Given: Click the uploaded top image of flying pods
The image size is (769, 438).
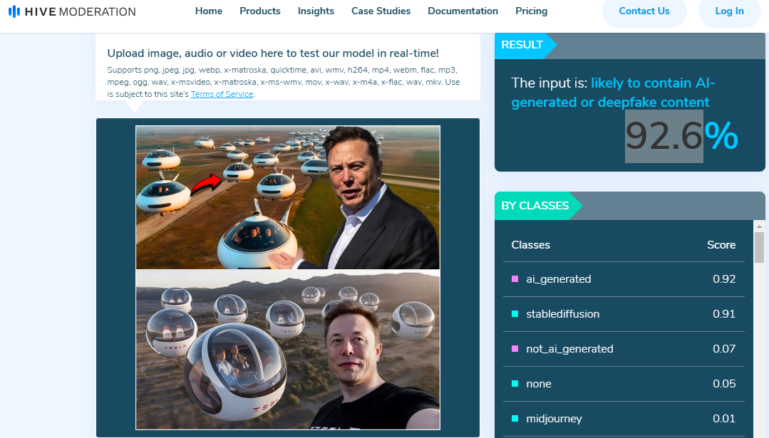Looking at the screenshot, I should tap(287, 197).
